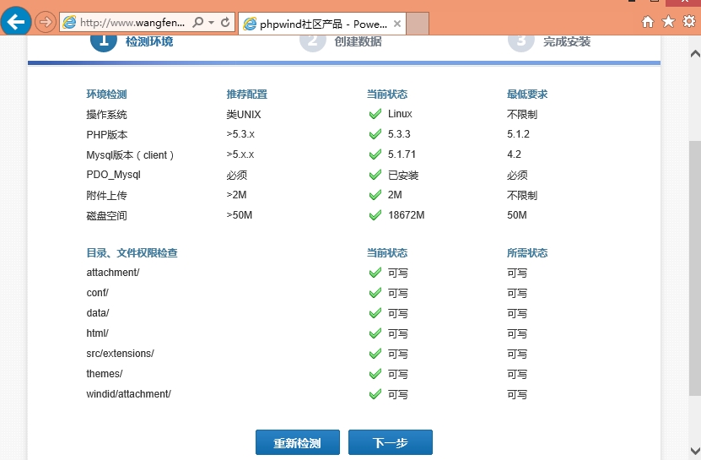Click step 2 创建数据 indicator
The image size is (701, 460).
tap(341, 41)
